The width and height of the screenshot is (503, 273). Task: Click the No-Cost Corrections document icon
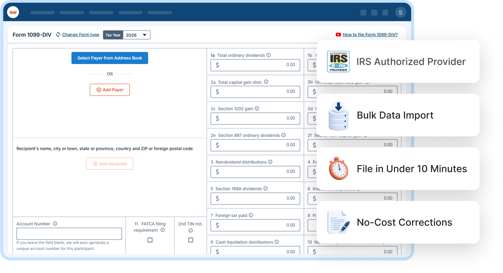pos(339,222)
